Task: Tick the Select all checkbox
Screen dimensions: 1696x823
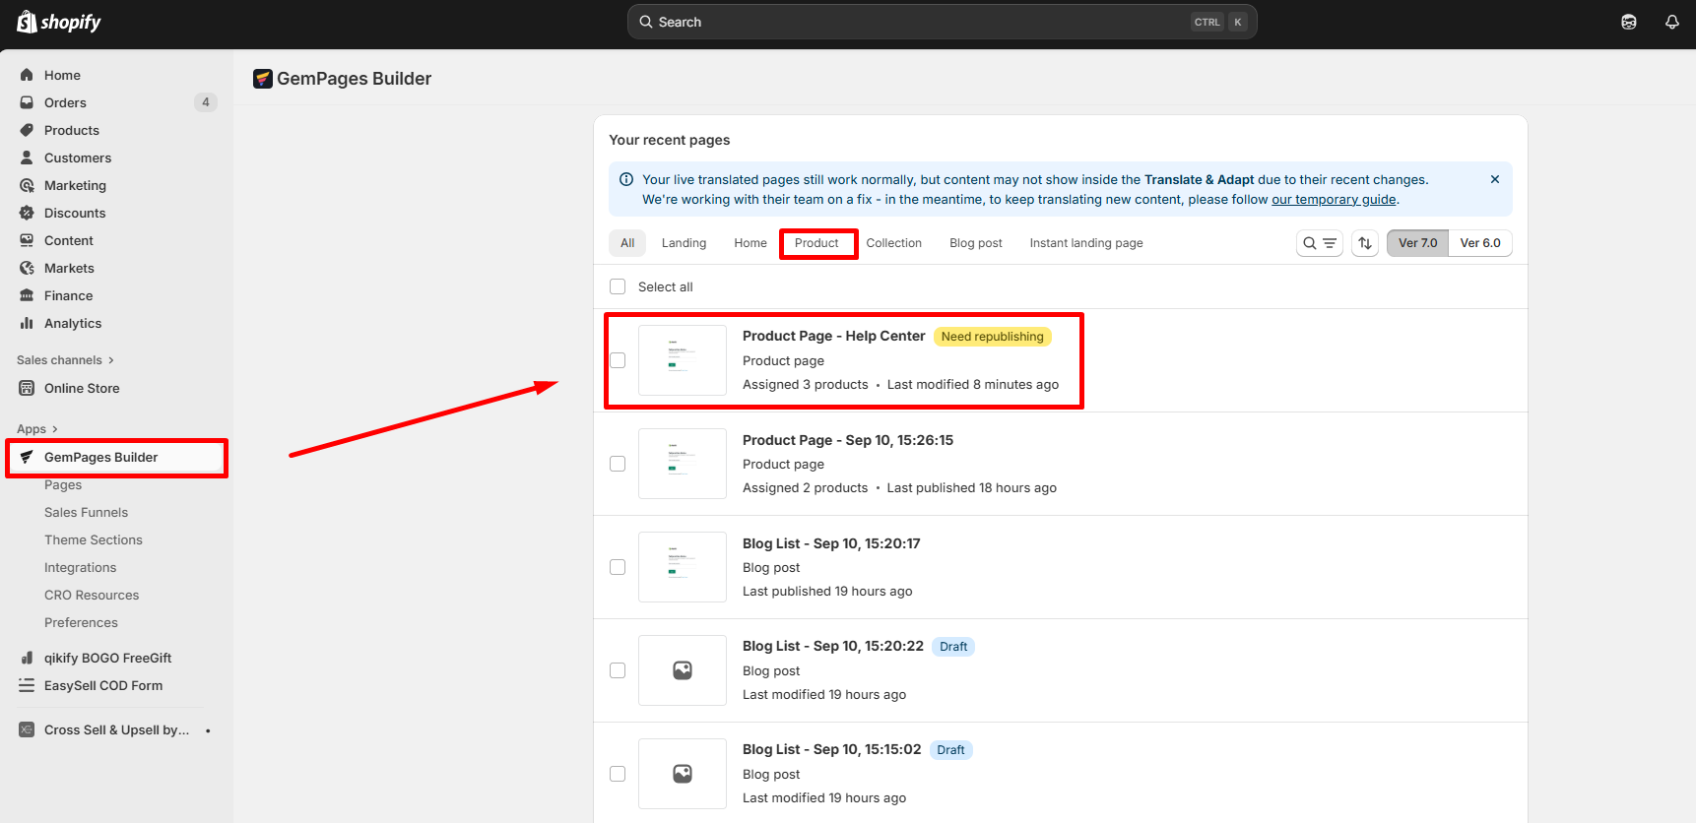Action: click(x=618, y=286)
